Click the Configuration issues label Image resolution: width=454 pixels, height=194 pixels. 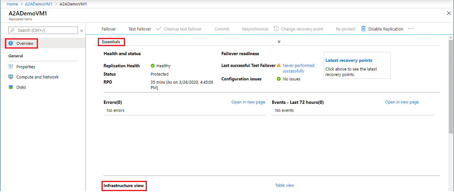[241, 79]
